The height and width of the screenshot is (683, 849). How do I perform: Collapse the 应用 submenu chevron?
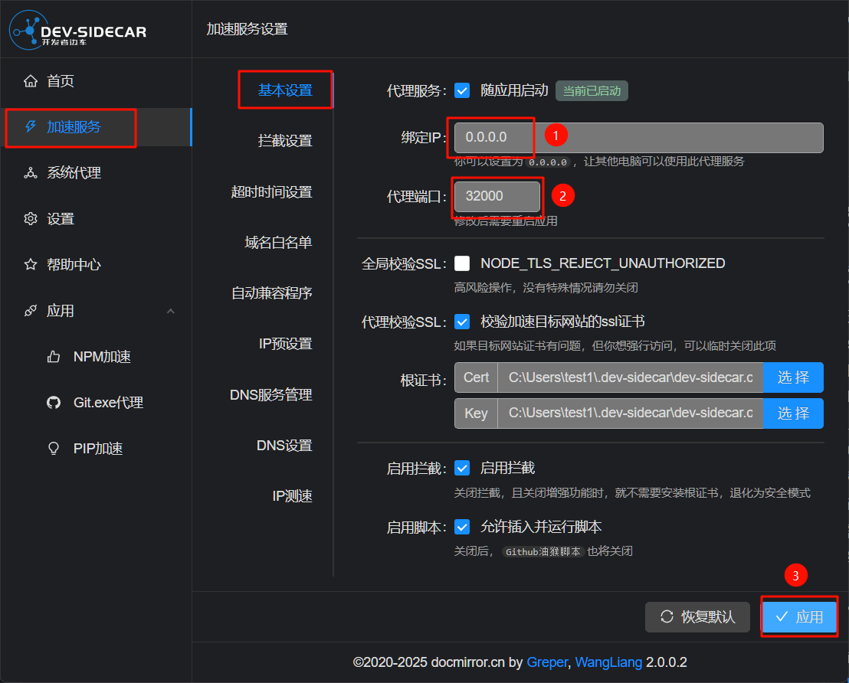[171, 311]
